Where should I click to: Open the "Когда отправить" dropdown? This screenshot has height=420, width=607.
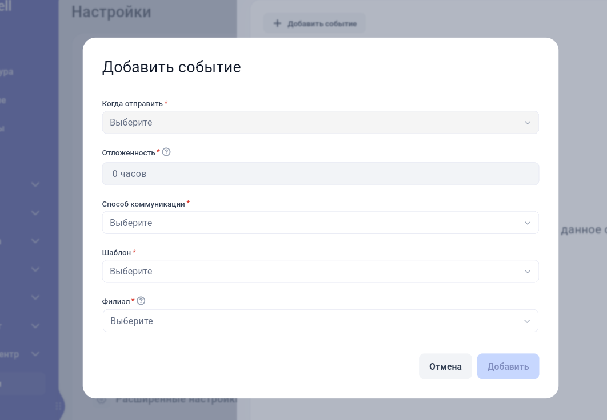click(320, 123)
